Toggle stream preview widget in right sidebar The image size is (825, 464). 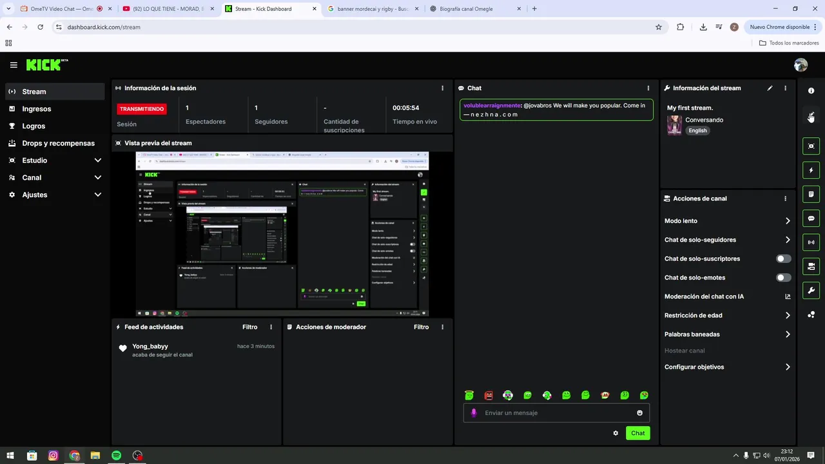pos(811,146)
